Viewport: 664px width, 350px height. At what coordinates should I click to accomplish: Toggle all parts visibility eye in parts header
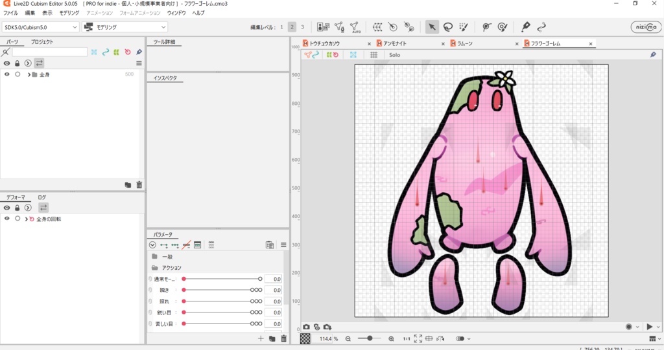[6, 63]
